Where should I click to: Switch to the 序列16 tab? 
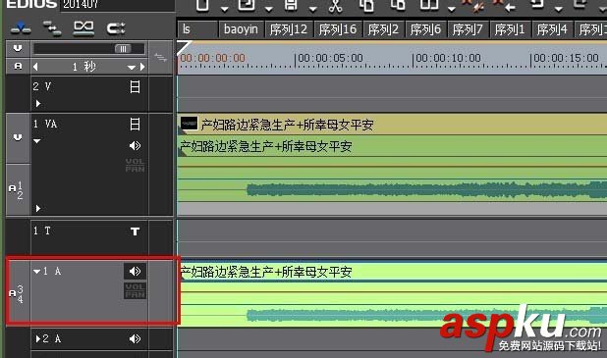(338, 29)
